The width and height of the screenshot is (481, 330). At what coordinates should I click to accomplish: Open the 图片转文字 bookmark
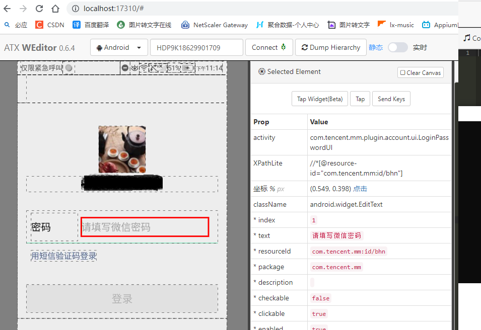click(349, 25)
